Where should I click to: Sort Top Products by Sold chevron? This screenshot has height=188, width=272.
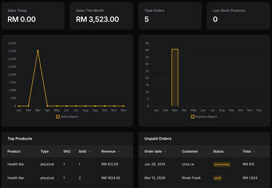(x=90, y=152)
